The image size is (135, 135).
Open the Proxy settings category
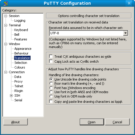point(18,81)
